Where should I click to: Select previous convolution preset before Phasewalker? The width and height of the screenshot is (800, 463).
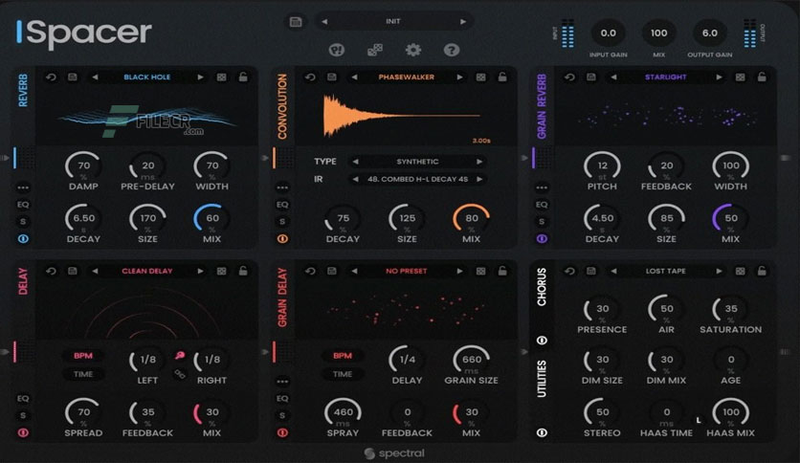point(354,77)
